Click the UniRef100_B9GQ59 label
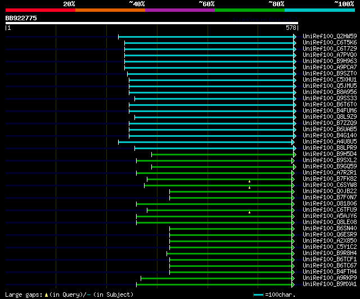Viewport: 360px width, 299px height. (330, 167)
